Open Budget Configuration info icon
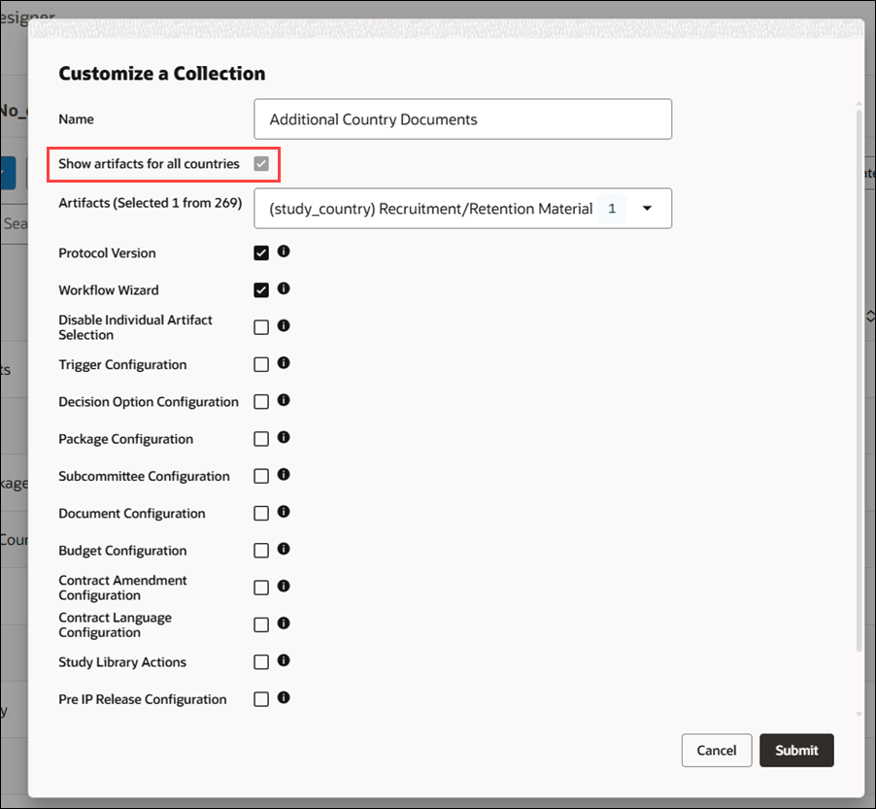 (x=282, y=550)
